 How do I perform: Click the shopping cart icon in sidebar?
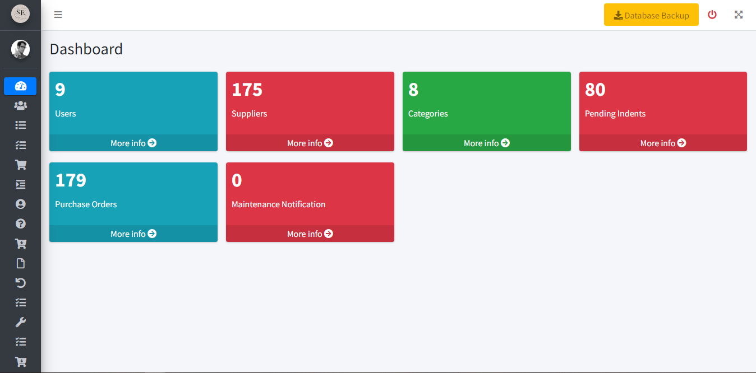21,165
